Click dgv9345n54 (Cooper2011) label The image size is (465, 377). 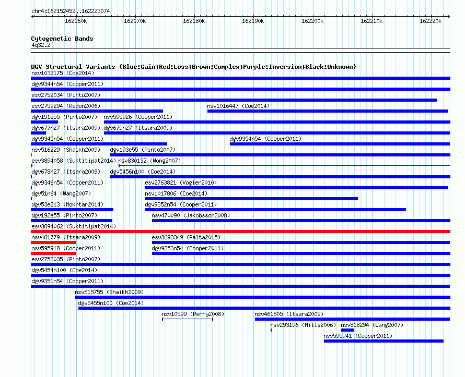(x=67, y=139)
